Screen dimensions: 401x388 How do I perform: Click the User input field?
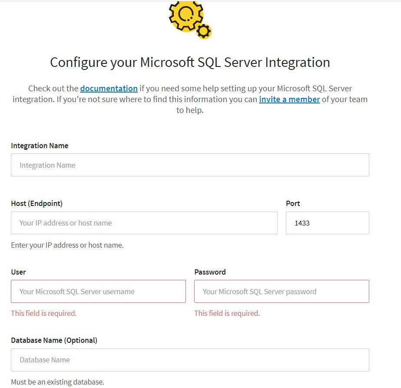point(98,291)
